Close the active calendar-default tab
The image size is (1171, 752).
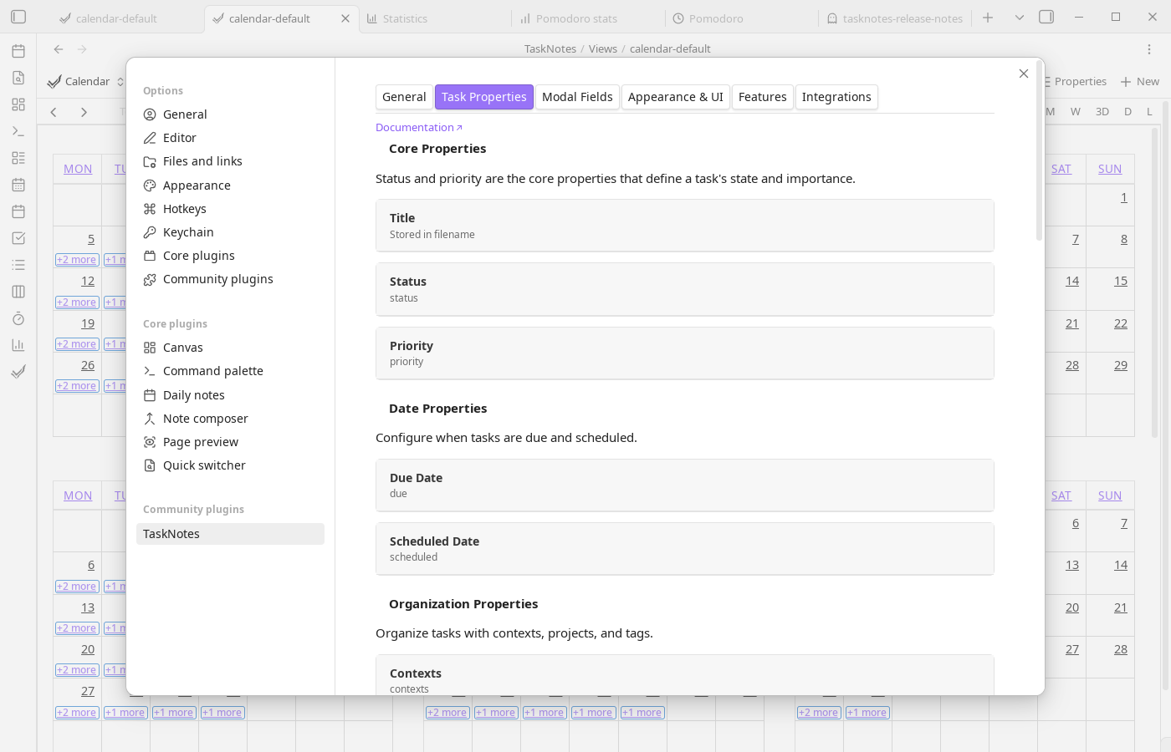(x=345, y=18)
